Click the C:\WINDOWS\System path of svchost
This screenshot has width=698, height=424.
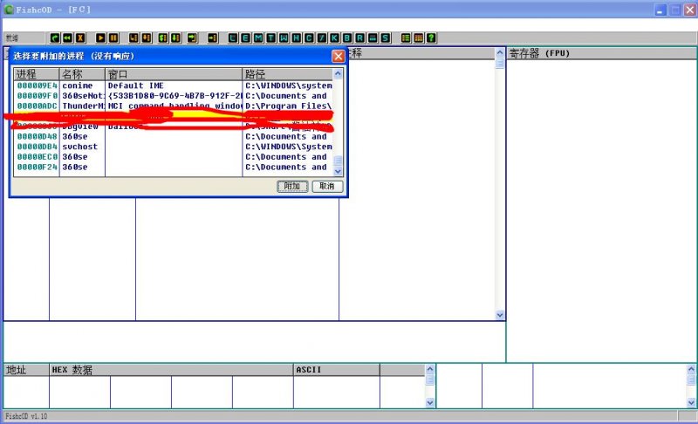(289, 147)
